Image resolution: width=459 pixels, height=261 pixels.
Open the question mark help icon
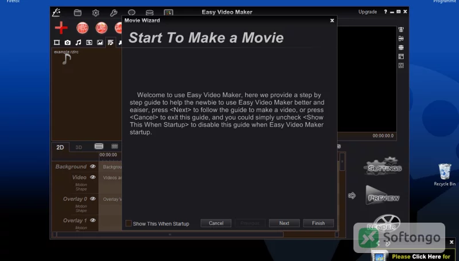[x=385, y=11]
